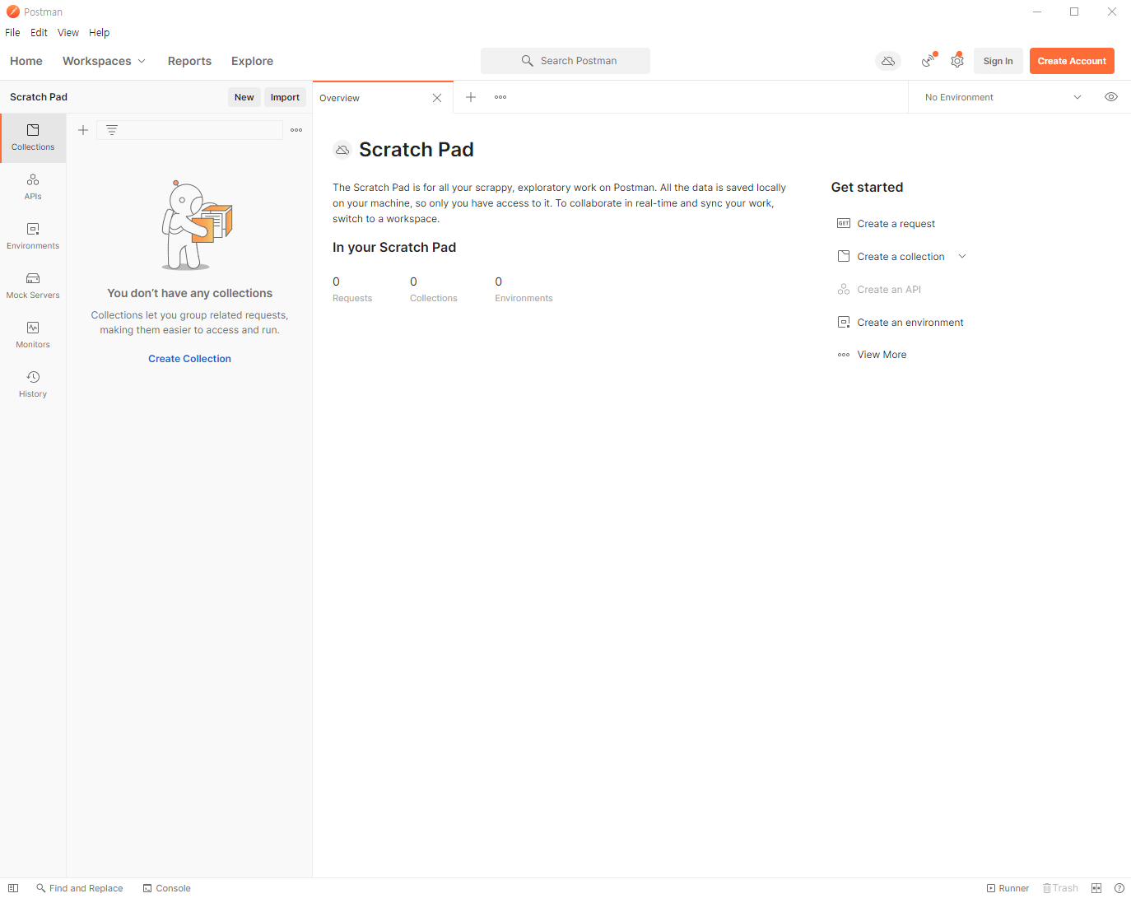
Task: Open the Monitors sidebar panel
Action: tap(33, 335)
